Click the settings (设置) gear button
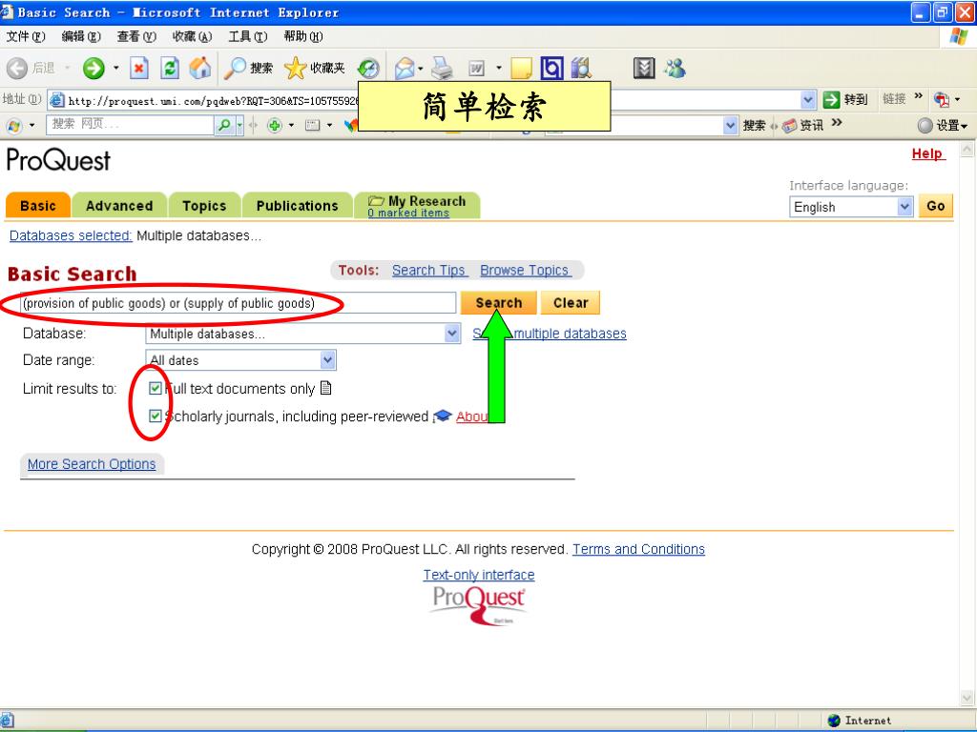977x732 pixels. 942,125
